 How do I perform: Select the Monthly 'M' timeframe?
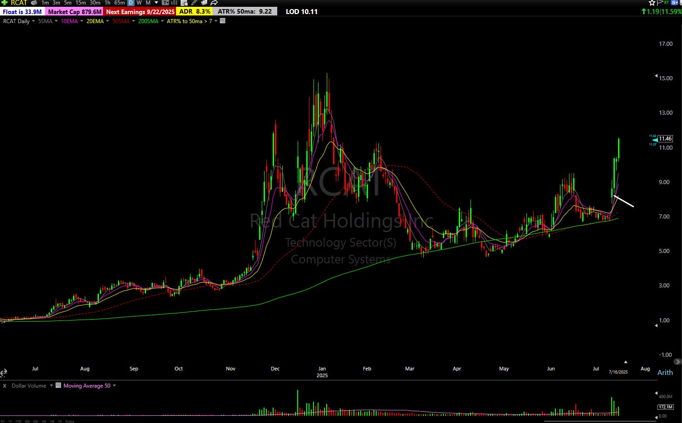(x=148, y=3)
